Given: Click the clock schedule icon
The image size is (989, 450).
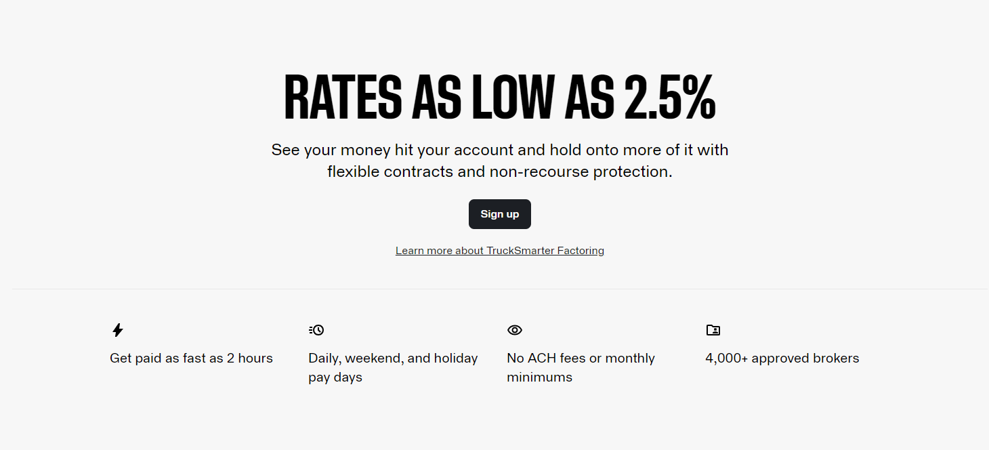Looking at the screenshot, I should 316,330.
